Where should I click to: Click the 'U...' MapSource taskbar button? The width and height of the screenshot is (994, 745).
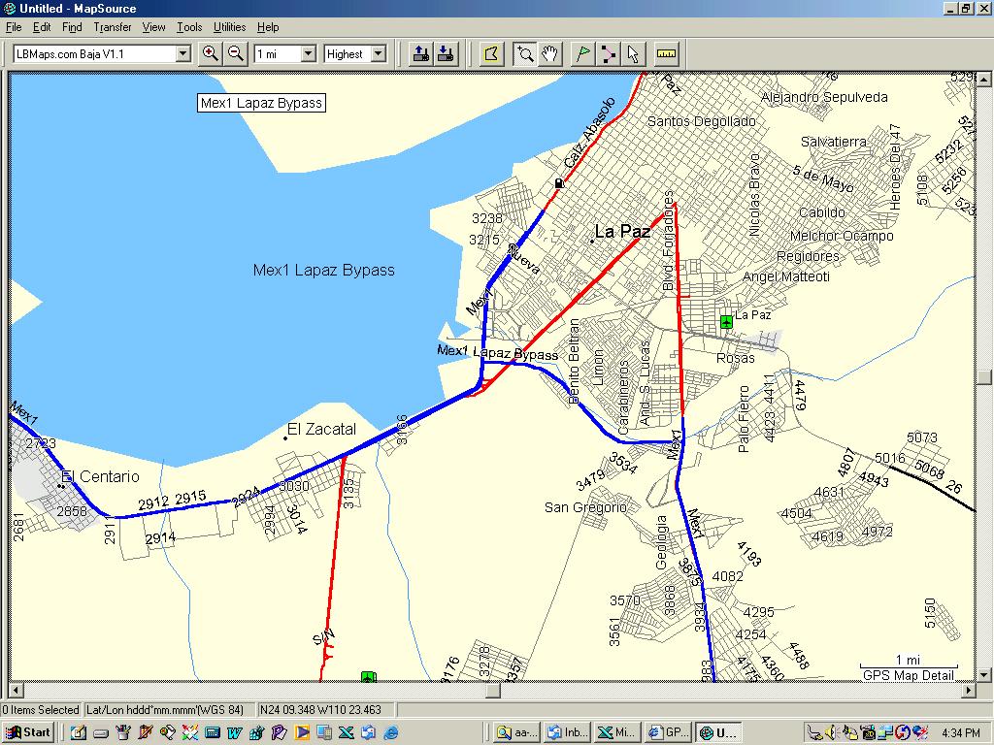click(717, 732)
